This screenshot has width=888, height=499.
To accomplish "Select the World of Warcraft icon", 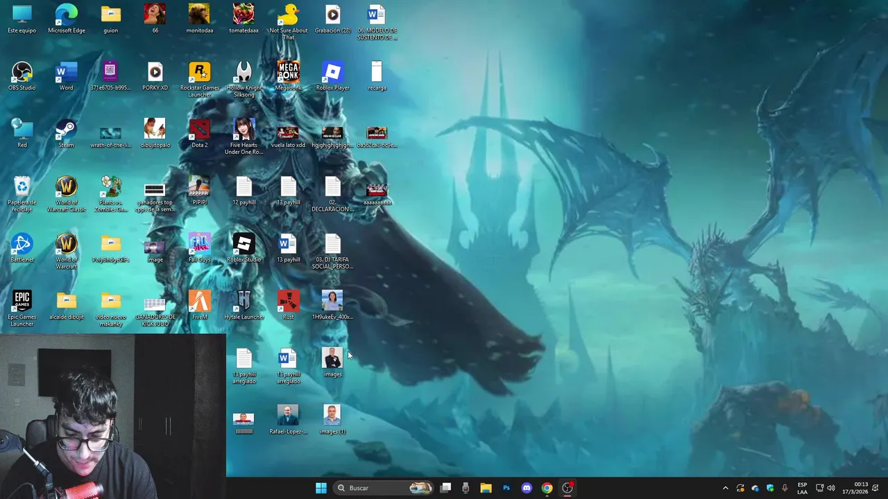I will (x=67, y=251).
